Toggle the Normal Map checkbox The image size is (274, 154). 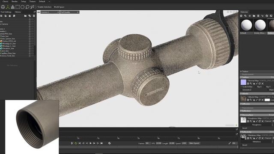pos(247,81)
